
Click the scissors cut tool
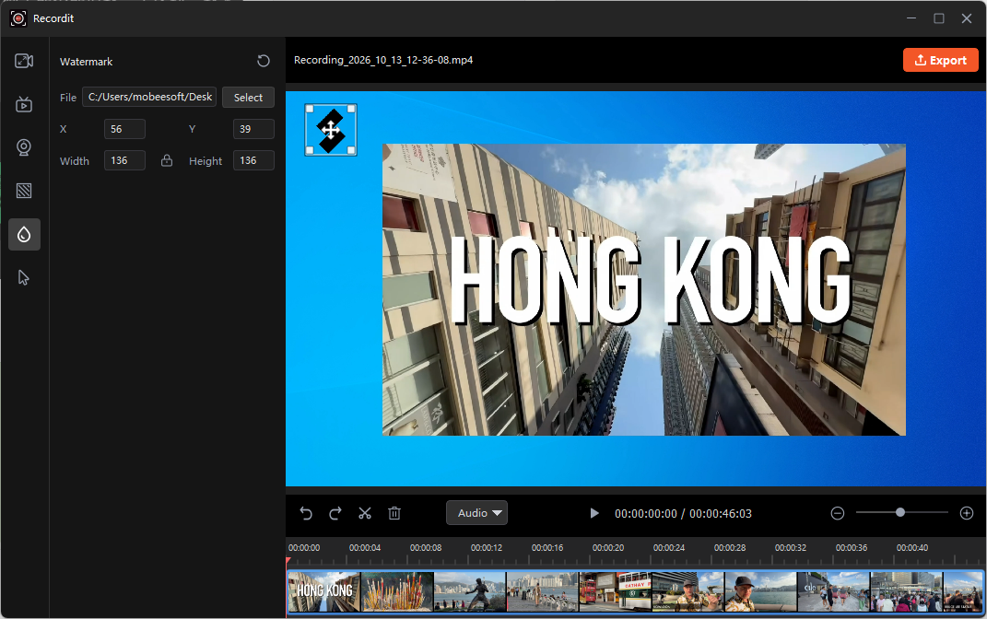[x=365, y=513]
